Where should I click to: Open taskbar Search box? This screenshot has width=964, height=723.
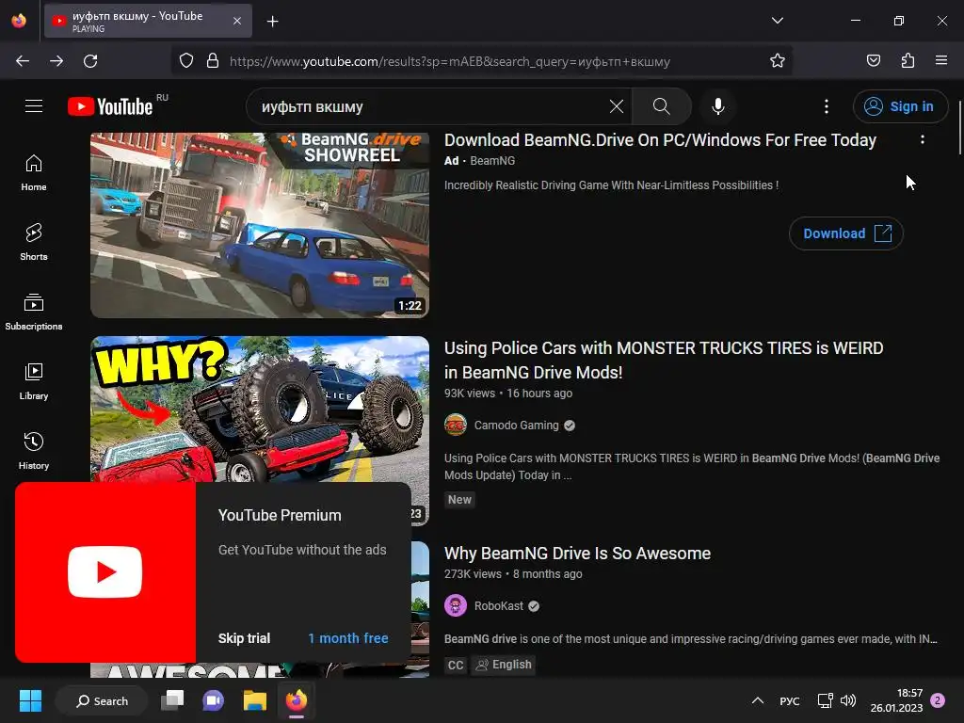point(102,700)
